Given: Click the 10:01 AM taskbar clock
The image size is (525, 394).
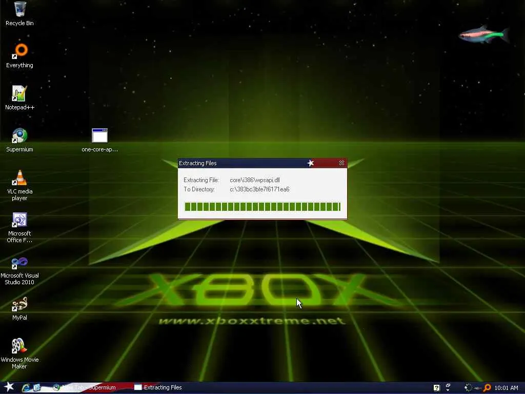Looking at the screenshot, I should tap(506, 388).
